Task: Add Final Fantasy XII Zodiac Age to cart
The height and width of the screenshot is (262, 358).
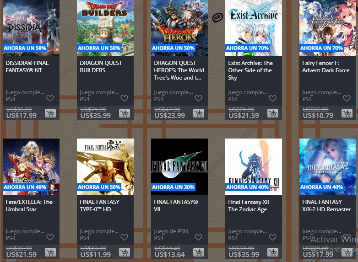Action: point(273,252)
